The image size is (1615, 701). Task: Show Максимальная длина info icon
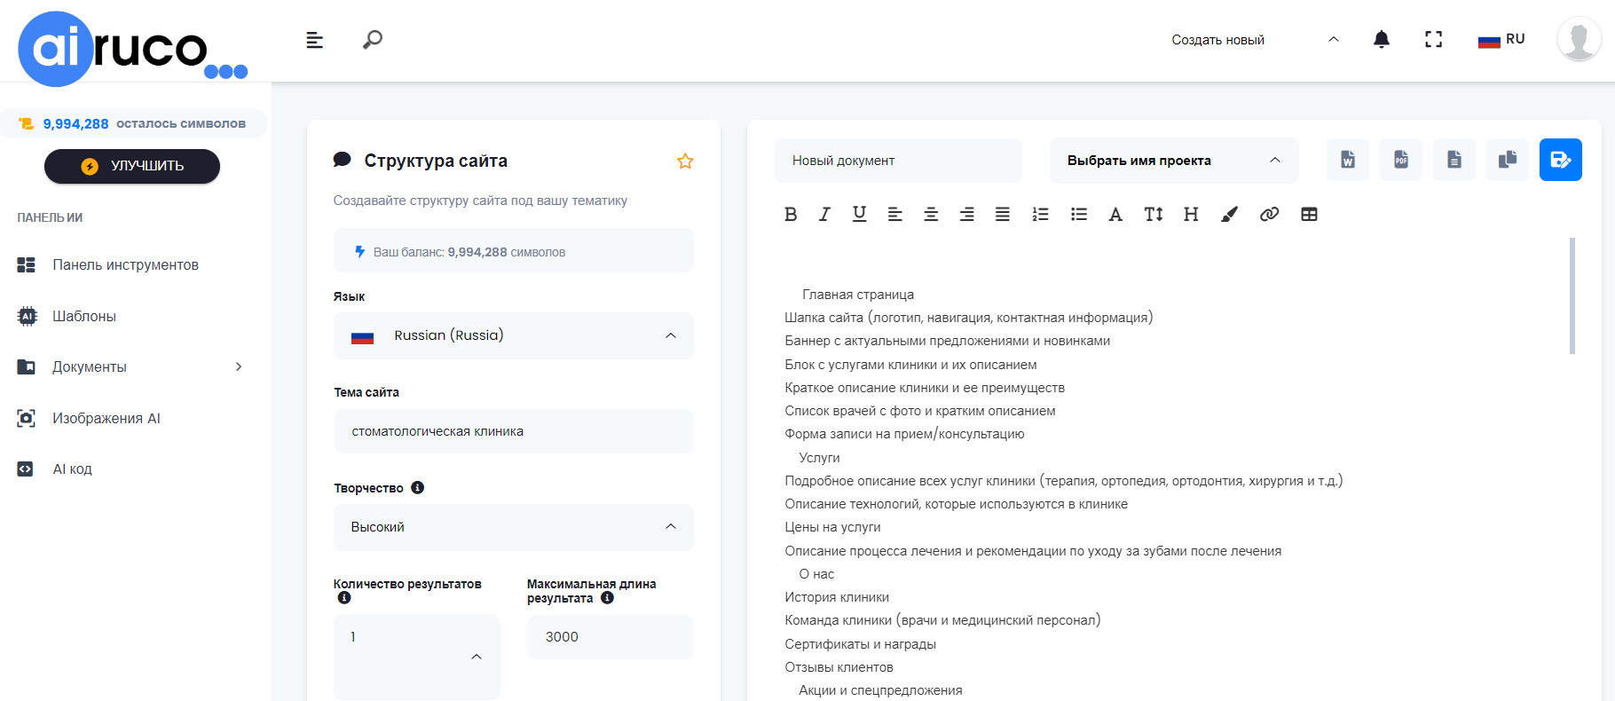point(607,597)
